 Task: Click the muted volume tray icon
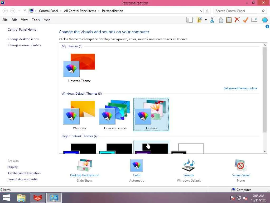coord(245,198)
